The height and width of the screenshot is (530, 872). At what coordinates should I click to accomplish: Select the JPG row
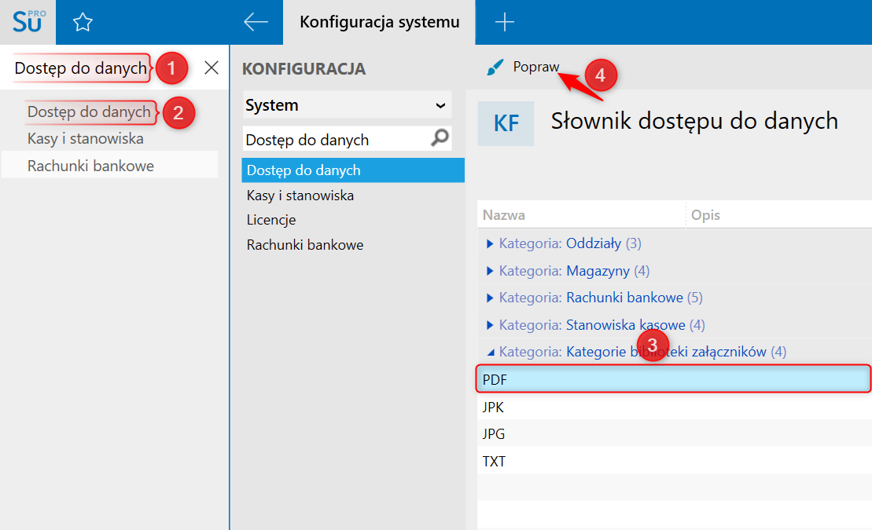(675, 433)
